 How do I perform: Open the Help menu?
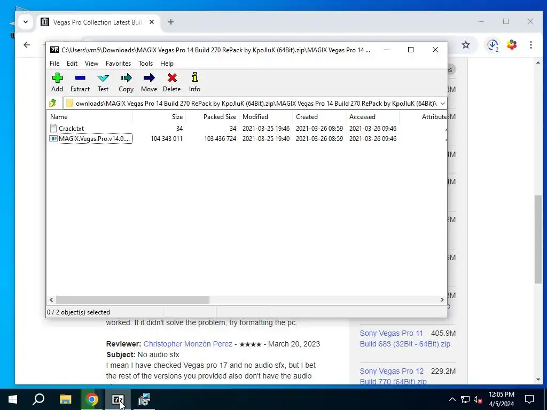[x=167, y=64]
